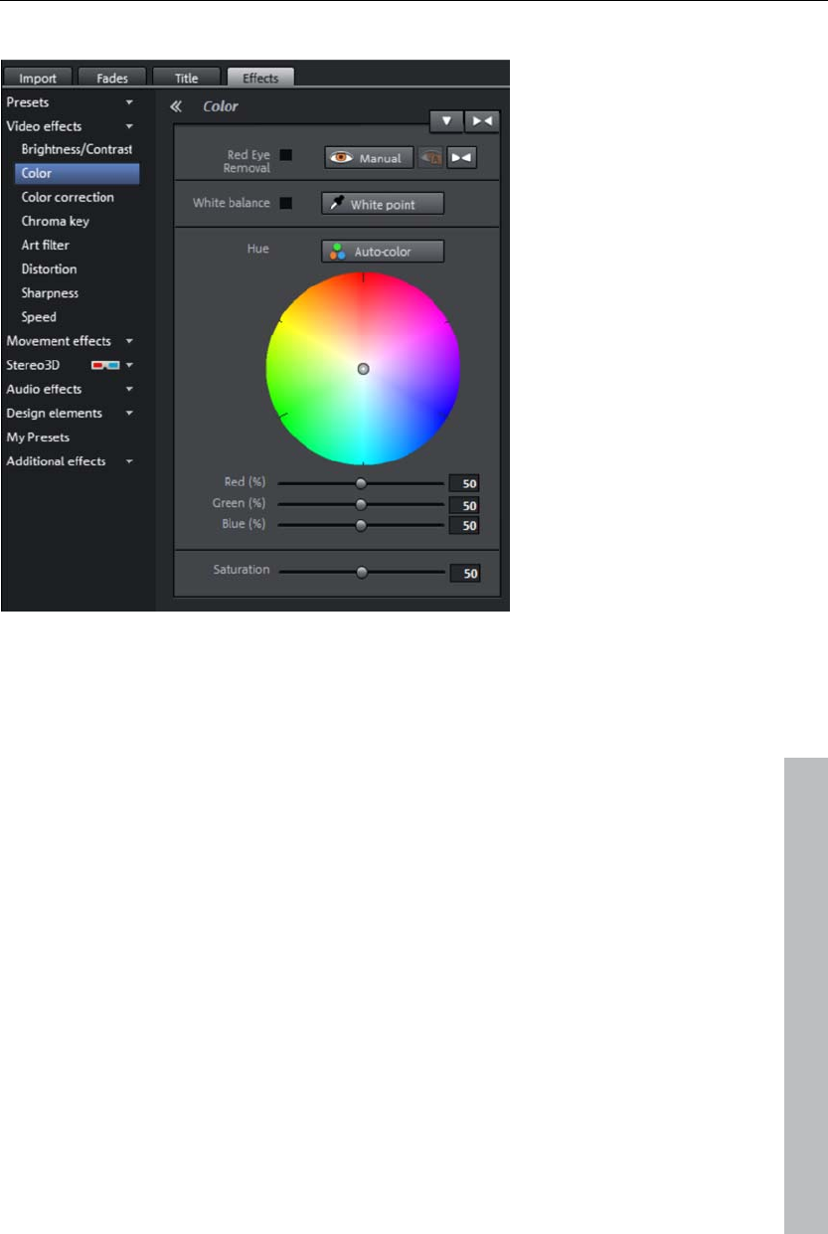The width and height of the screenshot is (828, 1234).
Task: Click the White point eyedropper button
Action: (383, 204)
